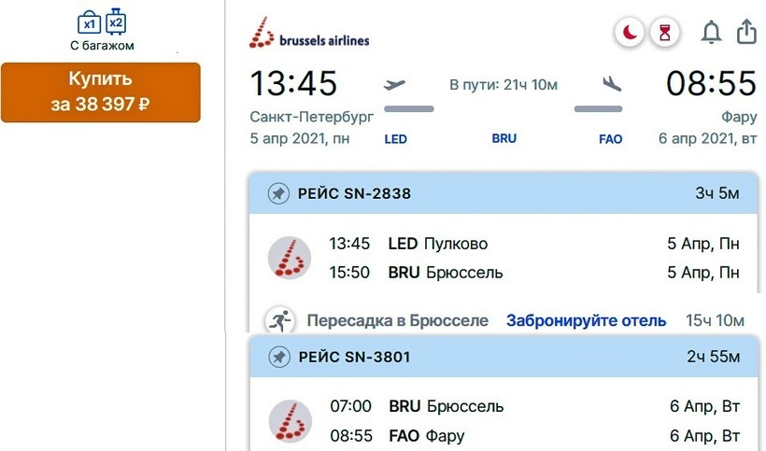Click the Забронируйте отель link
This screenshot has height=451, width=766.
coord(586,320)
